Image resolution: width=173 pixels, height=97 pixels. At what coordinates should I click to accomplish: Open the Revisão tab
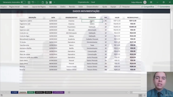[72, 7]
